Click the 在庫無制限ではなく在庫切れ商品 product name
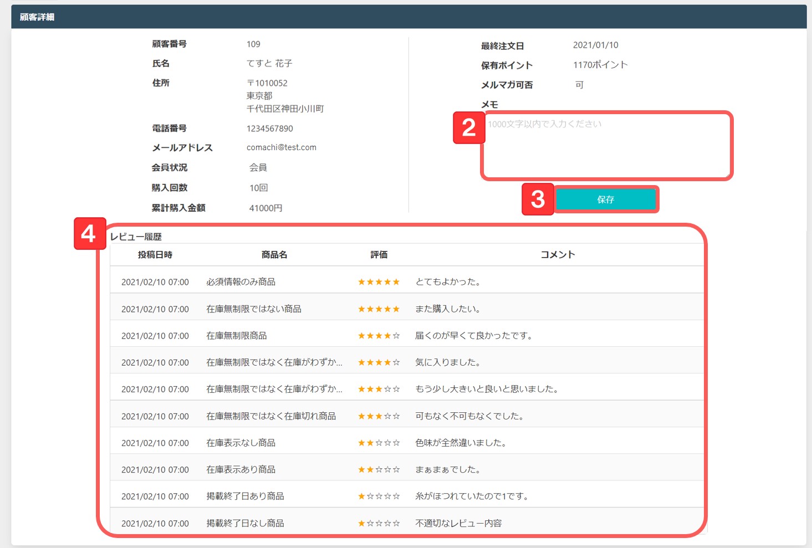Image resolution: width=812 pixels, height=548 pixels. pyautogui.click(x=271, y=416)
